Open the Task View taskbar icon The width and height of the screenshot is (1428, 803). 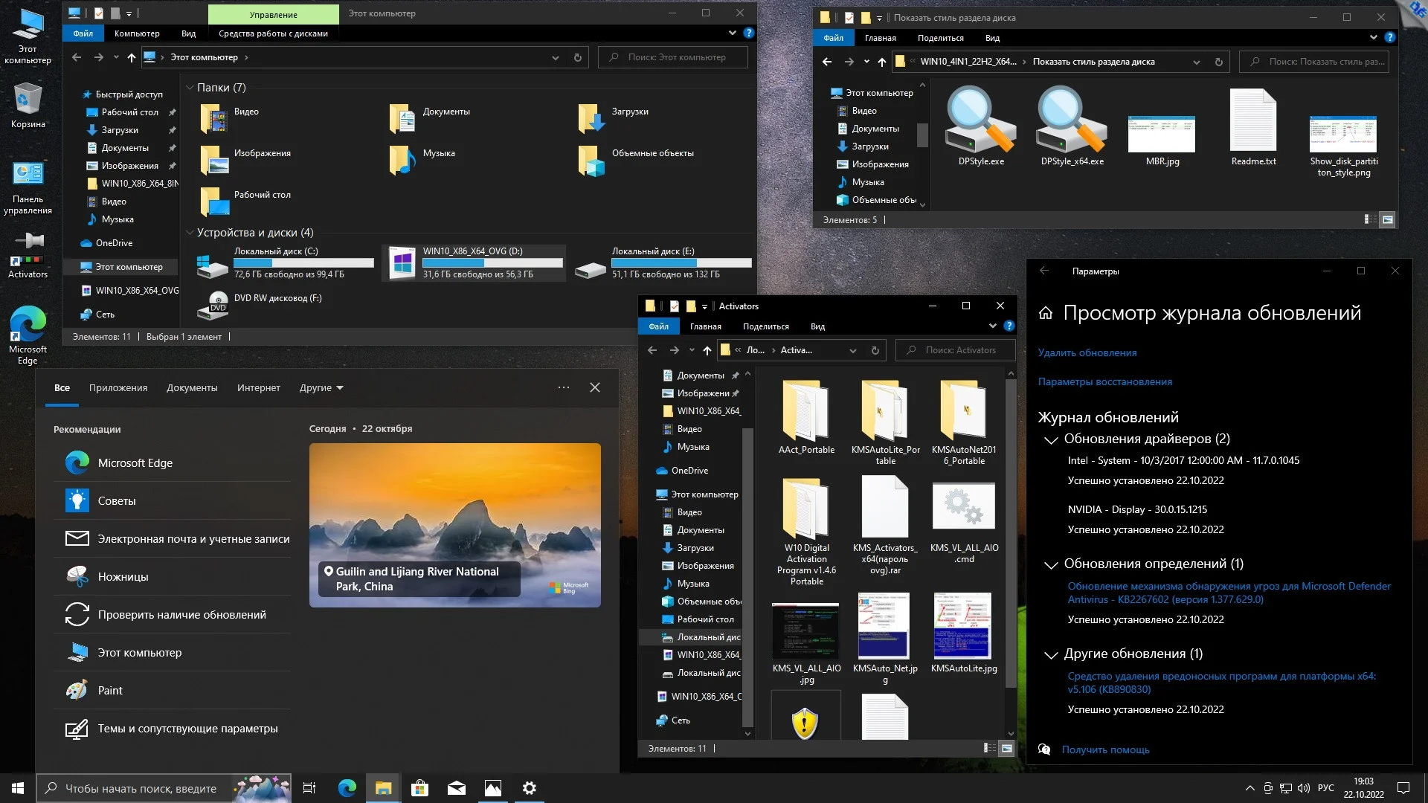309,788
